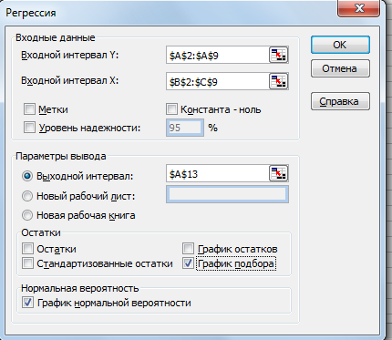Enable График остатков checkbox
Viewport: 392px width, 340px height.
(188, 249)
